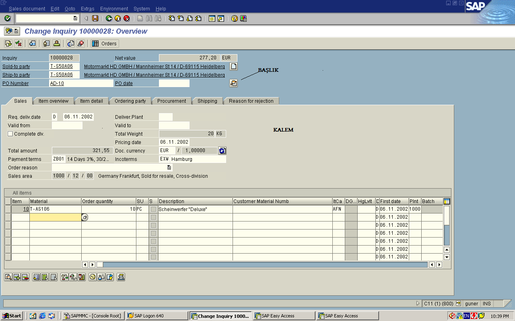The width and height of the screenshot is (515, 321).
Task: Open the command field history dropdown
Action: (x=75, y=18)
